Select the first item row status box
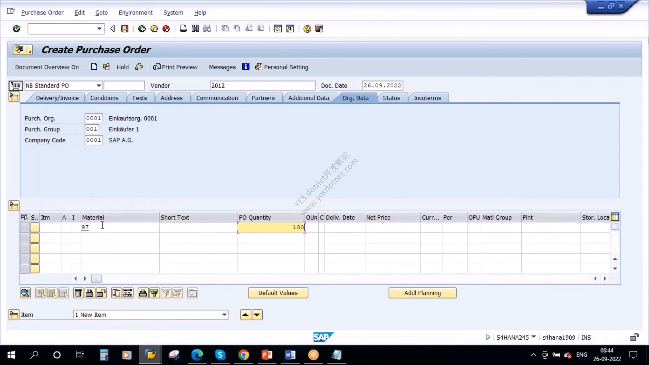649x365 pixels. coord(34,227)
